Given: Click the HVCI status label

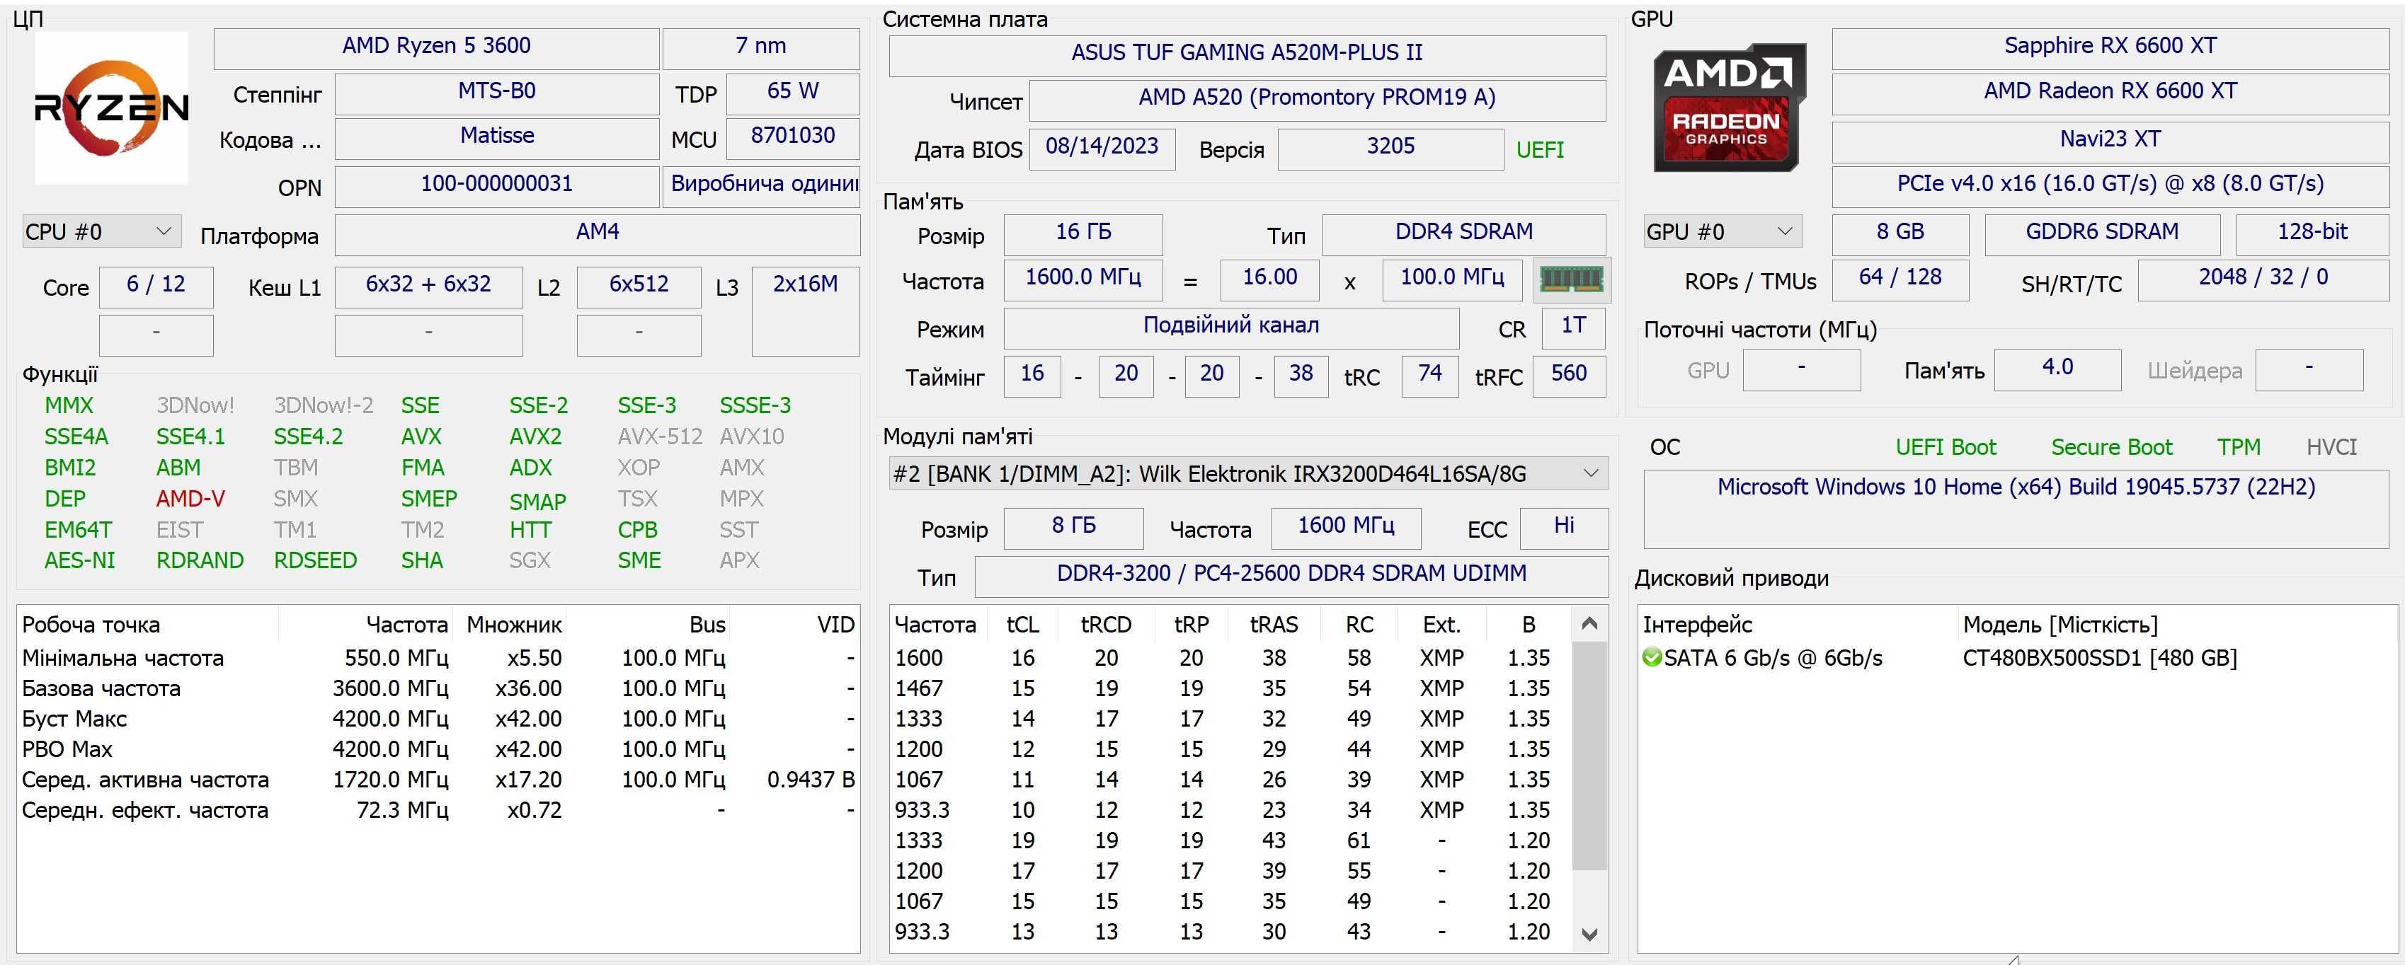Looking at the screenshot, I should 2331,447.
